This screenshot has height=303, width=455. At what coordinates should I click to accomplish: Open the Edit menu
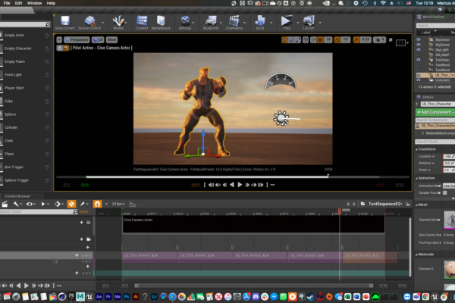coord(18,3)
